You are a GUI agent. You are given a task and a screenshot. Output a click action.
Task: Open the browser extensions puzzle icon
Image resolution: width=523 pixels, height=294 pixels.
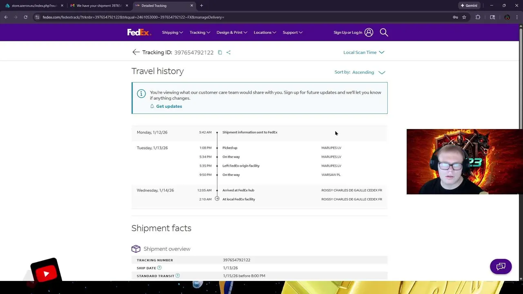coord(478,17)
